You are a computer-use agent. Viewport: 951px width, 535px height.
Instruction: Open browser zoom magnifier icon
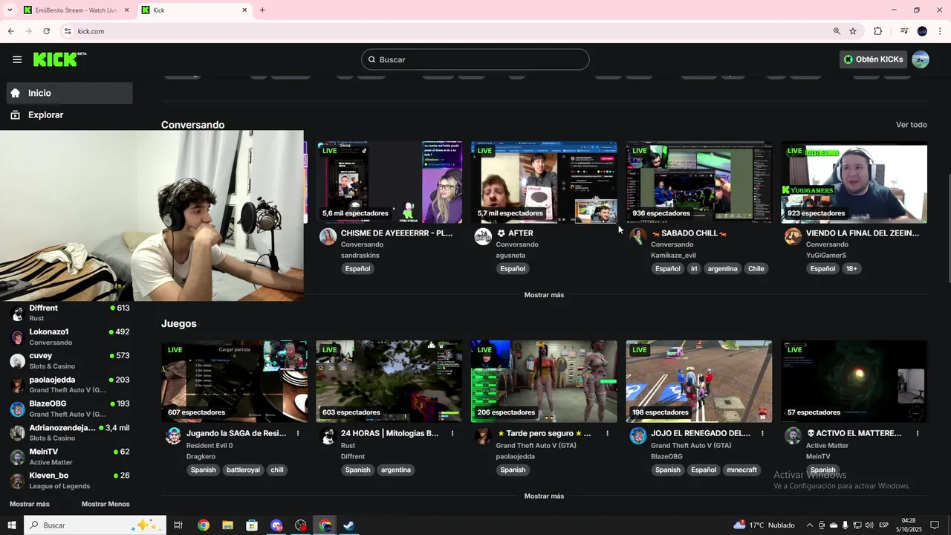pos(837,31)
